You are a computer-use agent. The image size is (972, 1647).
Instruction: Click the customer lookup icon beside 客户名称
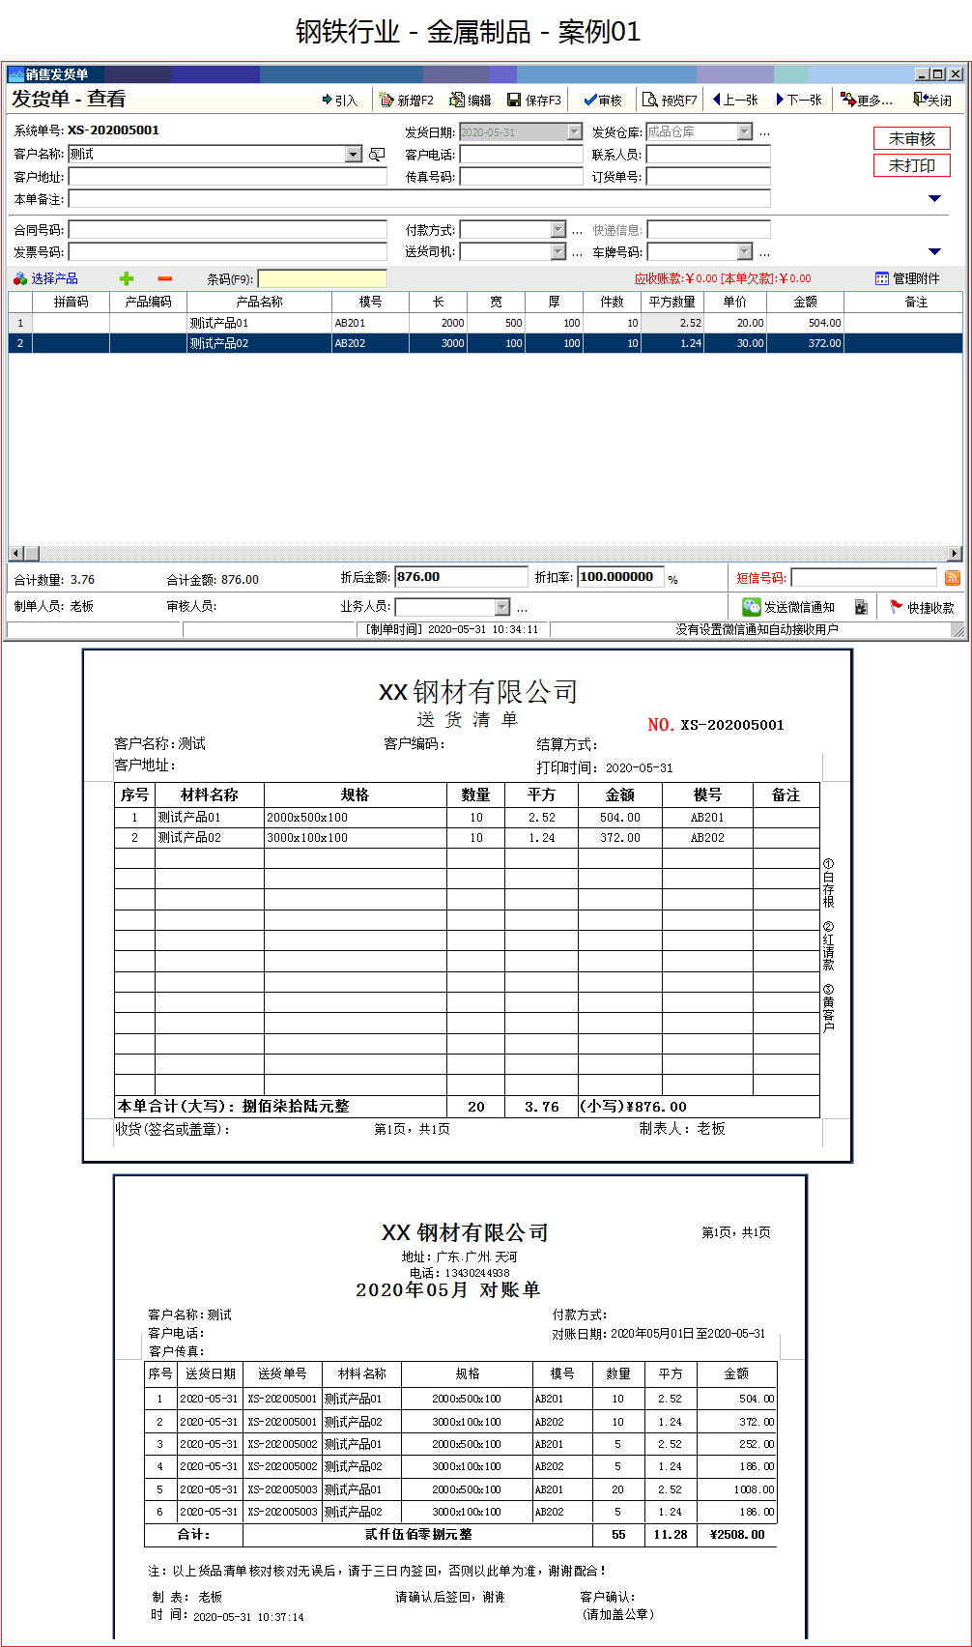point(377,155)
